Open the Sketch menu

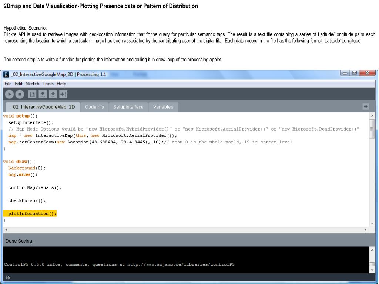point(33,84)
